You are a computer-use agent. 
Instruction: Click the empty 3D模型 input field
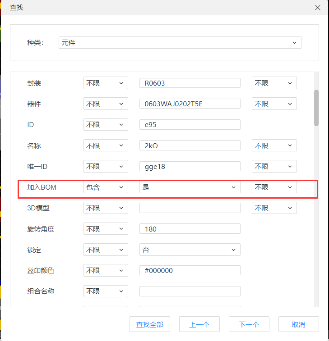point(190,208)
